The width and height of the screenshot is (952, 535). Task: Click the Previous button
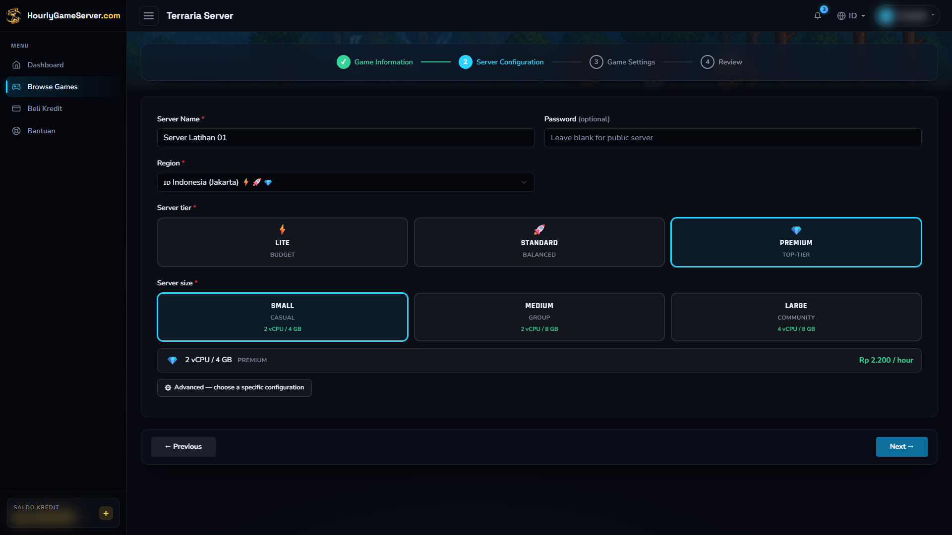pos(183,447)
